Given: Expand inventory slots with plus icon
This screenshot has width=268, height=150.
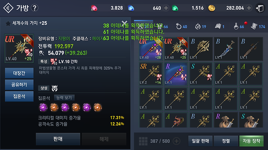Looking at the screenshot, I should tap(176, 141).
